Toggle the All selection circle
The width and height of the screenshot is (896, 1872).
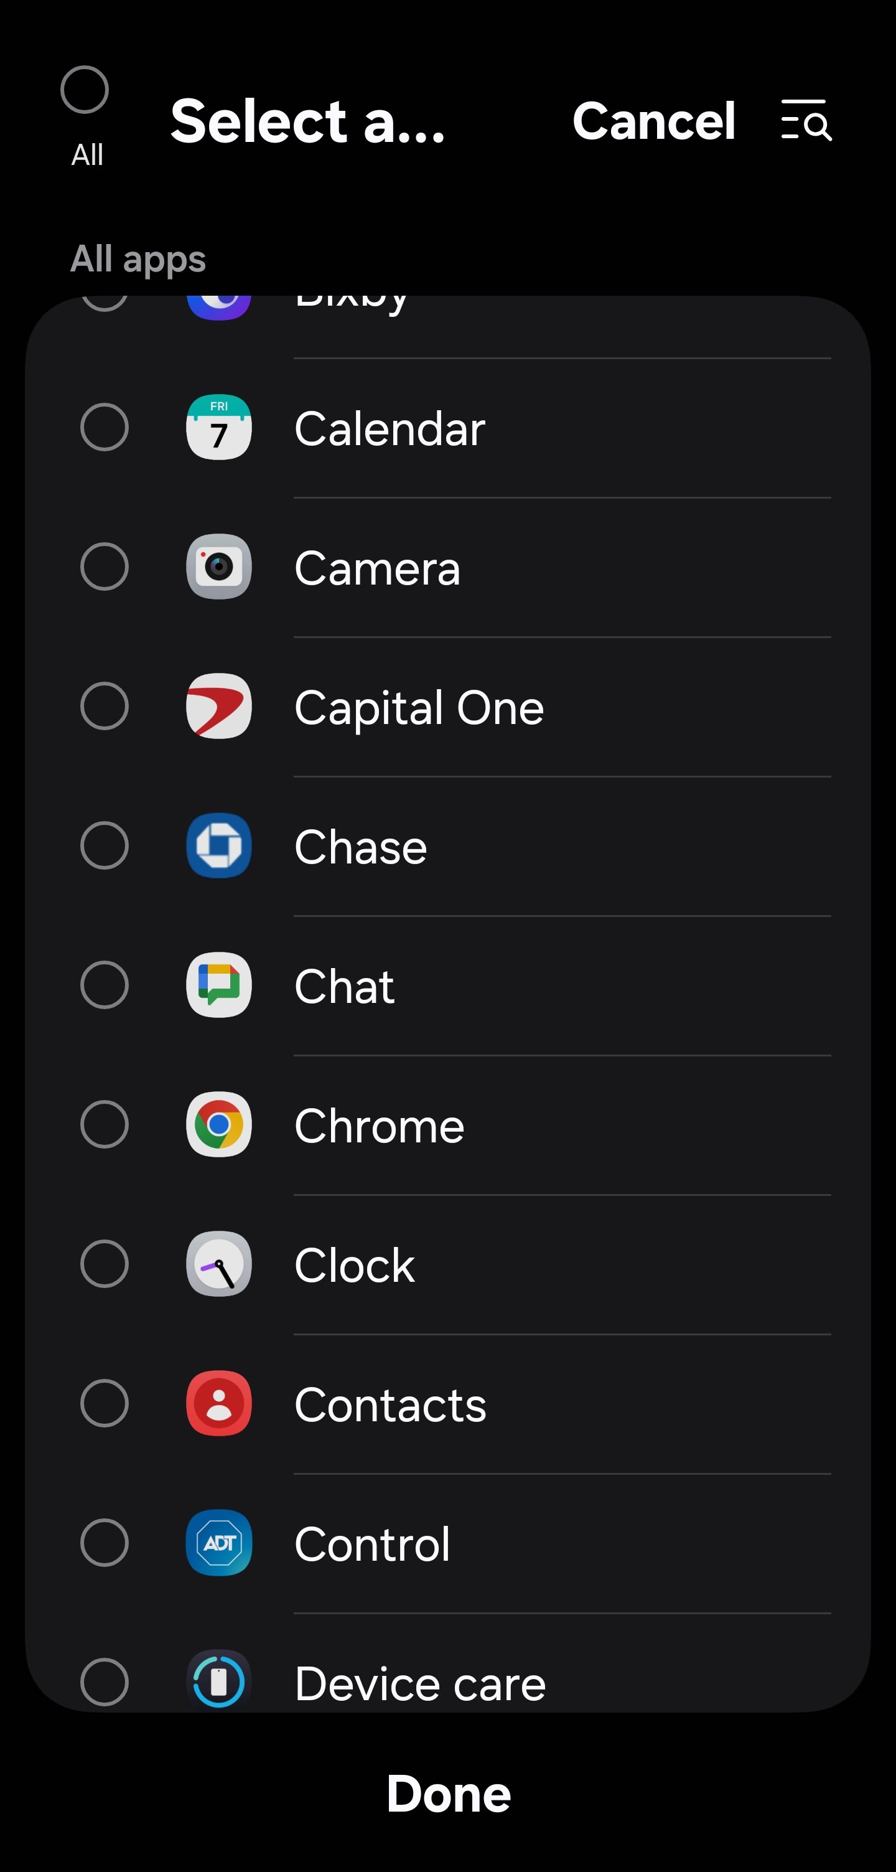click(x=85, y=90)
